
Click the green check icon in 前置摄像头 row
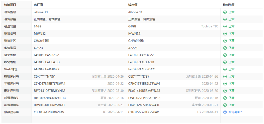point(225,105)
